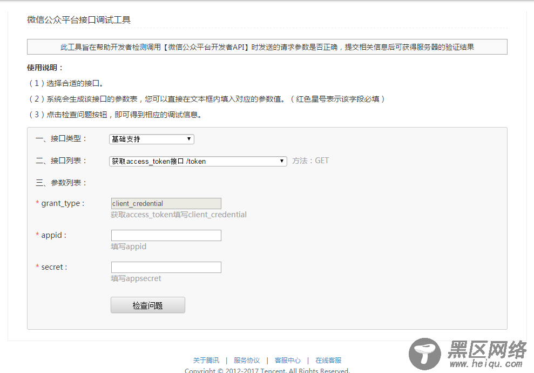This screenshot has height=373, width=534.
Task: Click hint text 填写appsecret
Action: [136, 278]
